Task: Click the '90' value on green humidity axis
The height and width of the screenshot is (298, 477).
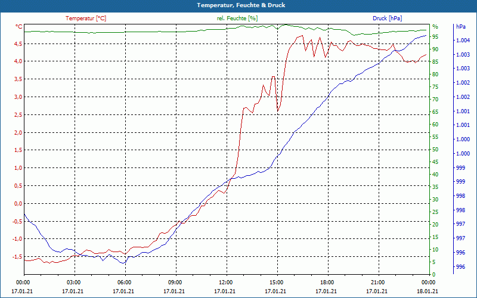Action: (x=435, y=49)
